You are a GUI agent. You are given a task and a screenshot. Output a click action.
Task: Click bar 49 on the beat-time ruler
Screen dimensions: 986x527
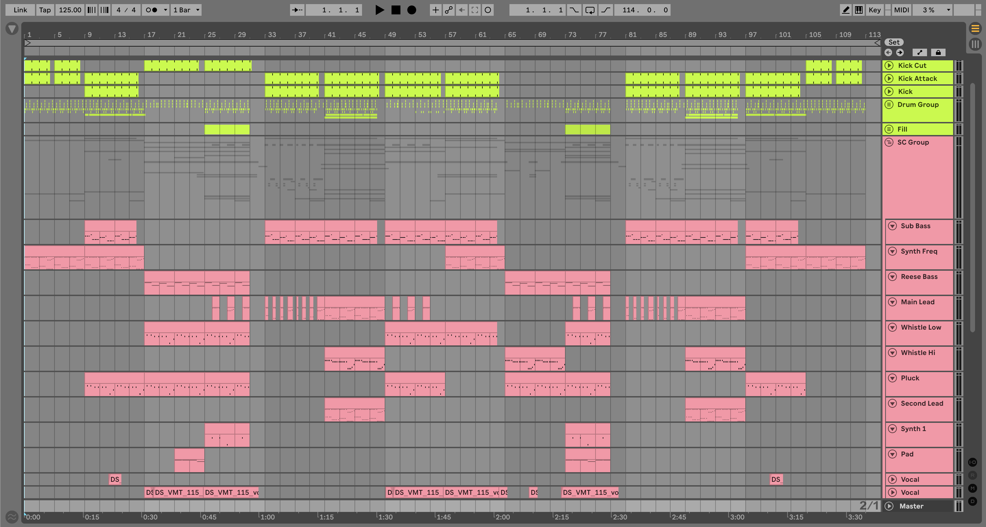point(392,35)
